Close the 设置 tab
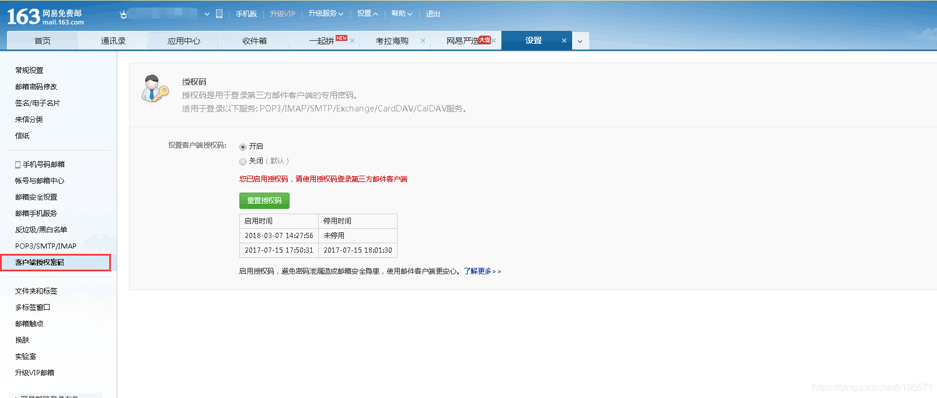This screenshot has width=937, height=398. coord(564,41)
